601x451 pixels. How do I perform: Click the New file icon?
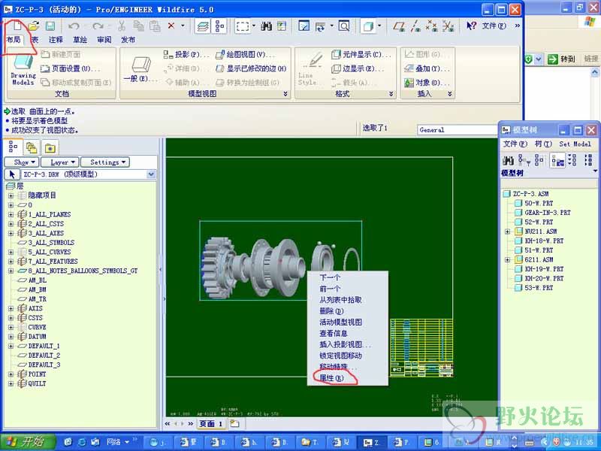click(x=17, y=26)
